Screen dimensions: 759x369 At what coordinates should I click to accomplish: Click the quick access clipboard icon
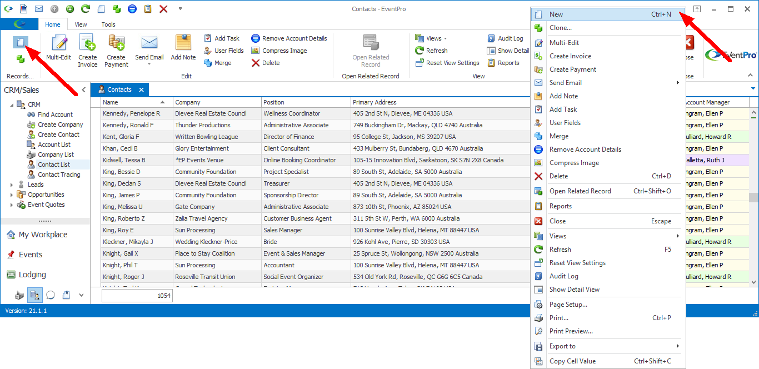(148, 9)
